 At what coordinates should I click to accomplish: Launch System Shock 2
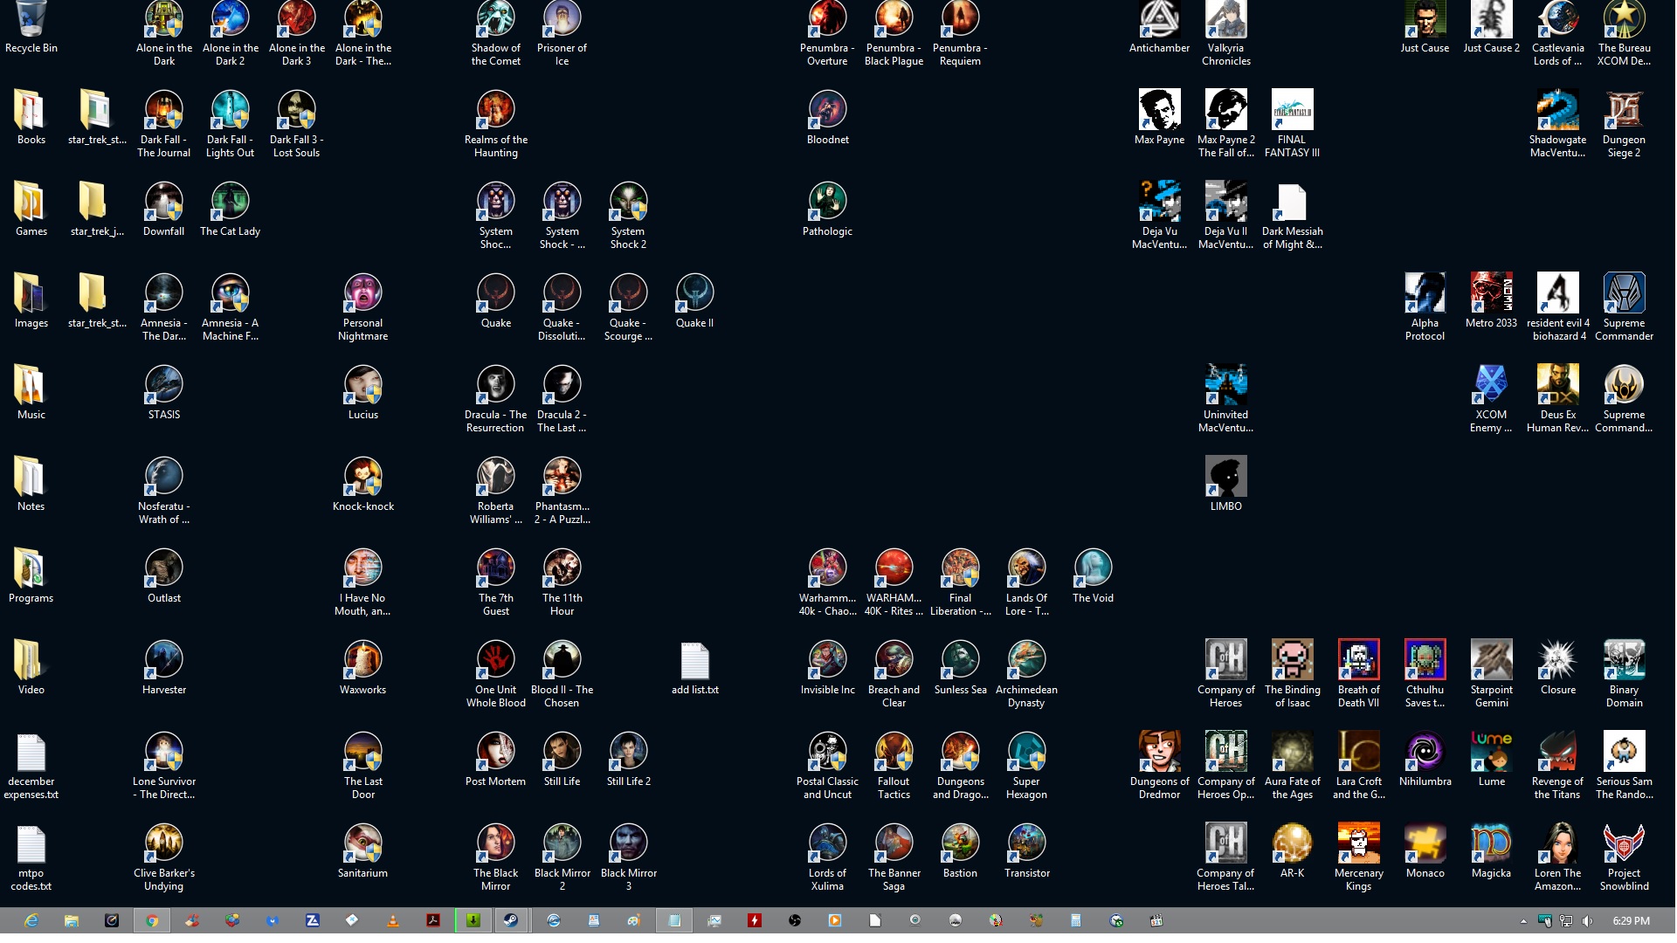[x=628, y=215]
